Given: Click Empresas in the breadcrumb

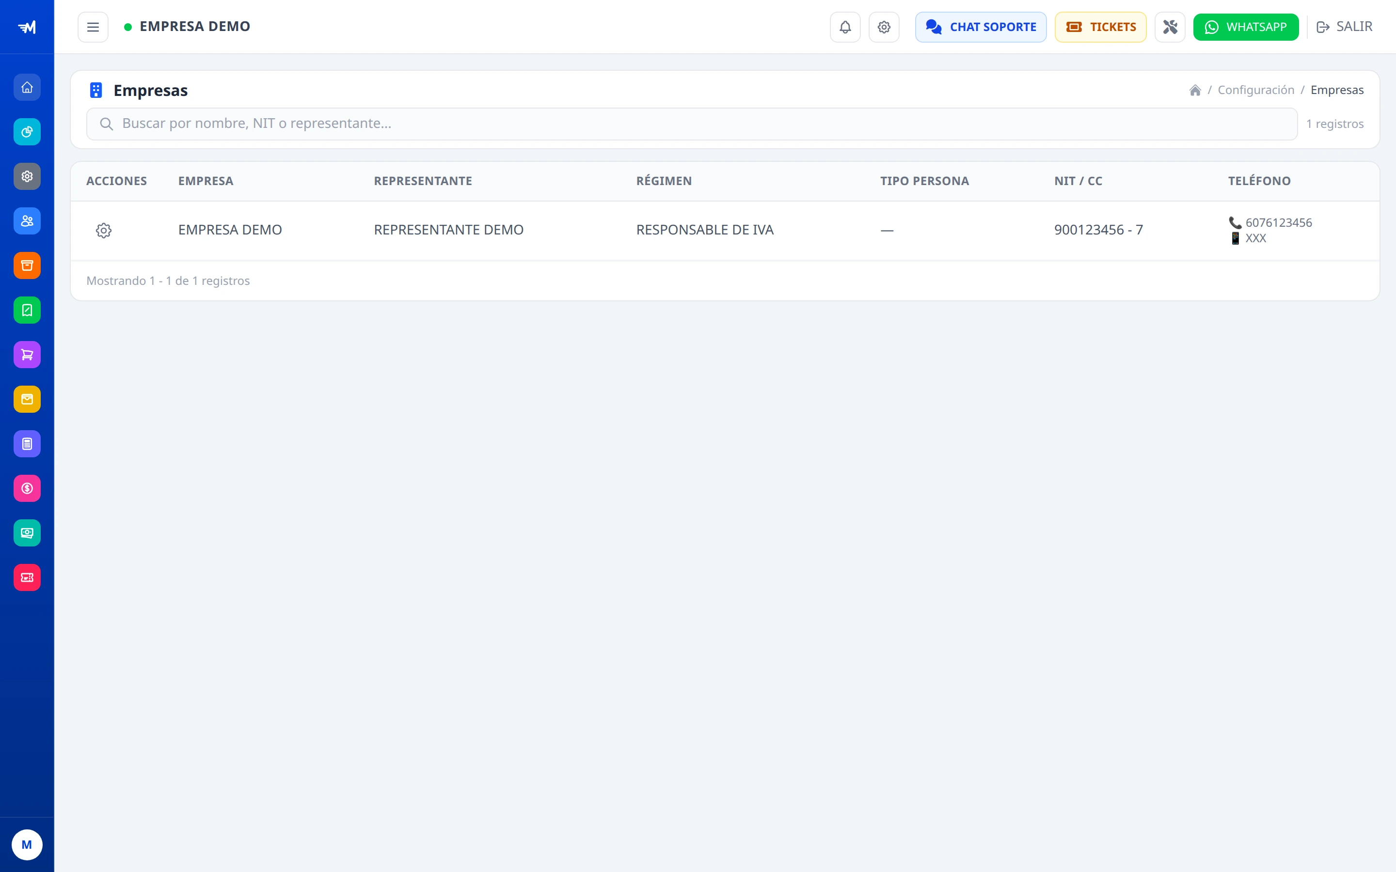Looking at the screenshot, I should (x=1337, y=90).
